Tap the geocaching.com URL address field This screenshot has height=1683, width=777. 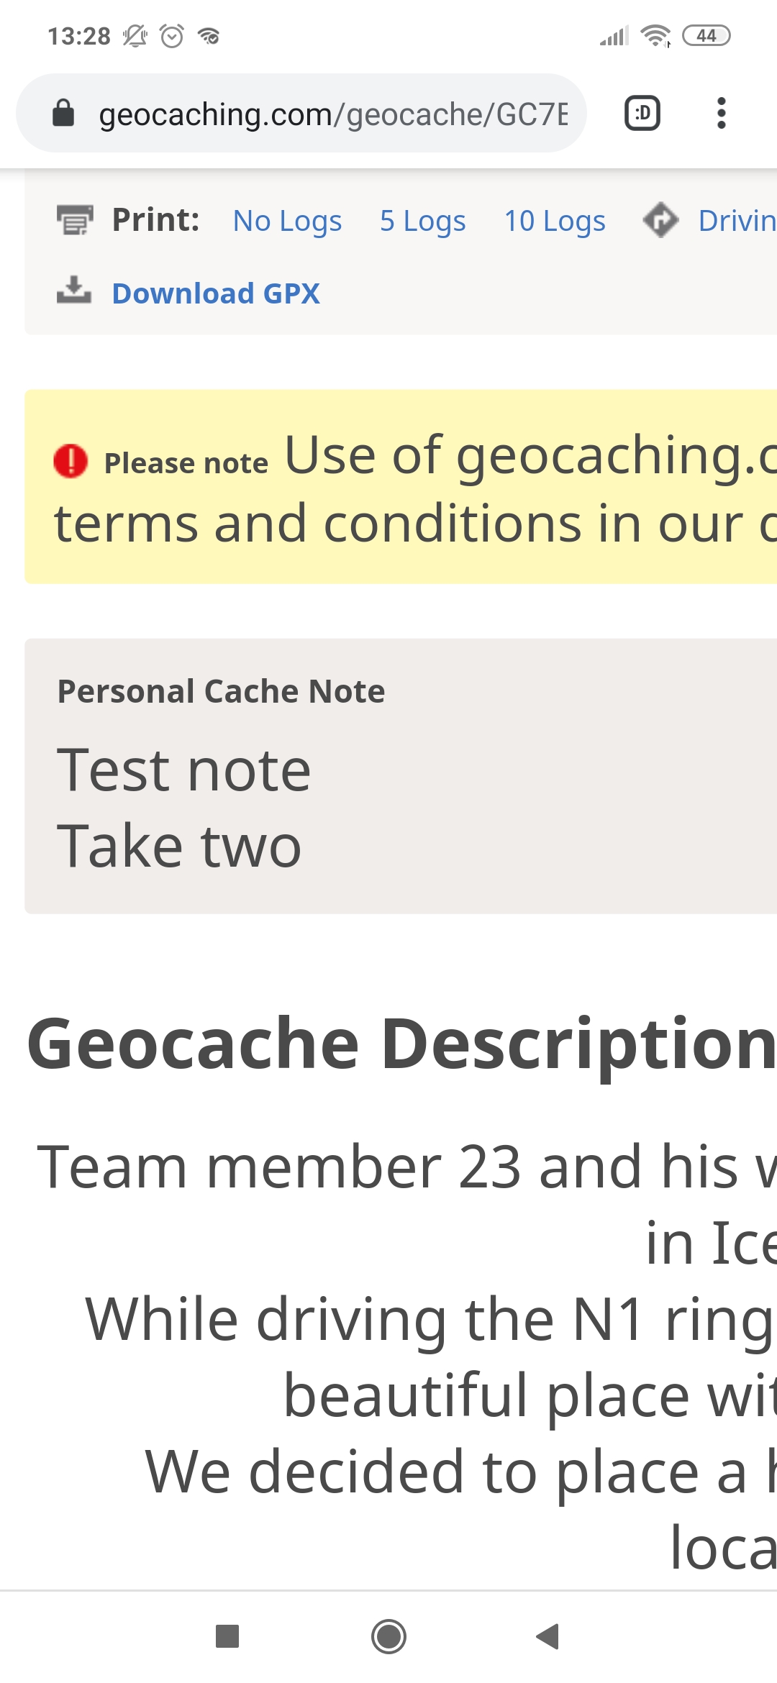click(332, 114)
